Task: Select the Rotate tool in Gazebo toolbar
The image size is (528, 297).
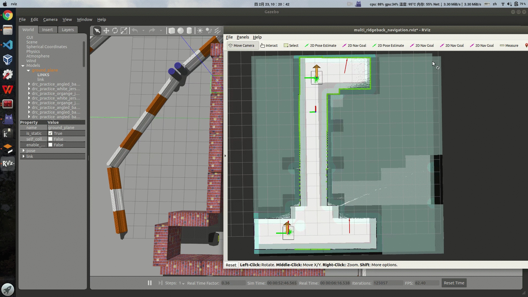Action: (115, 31)
